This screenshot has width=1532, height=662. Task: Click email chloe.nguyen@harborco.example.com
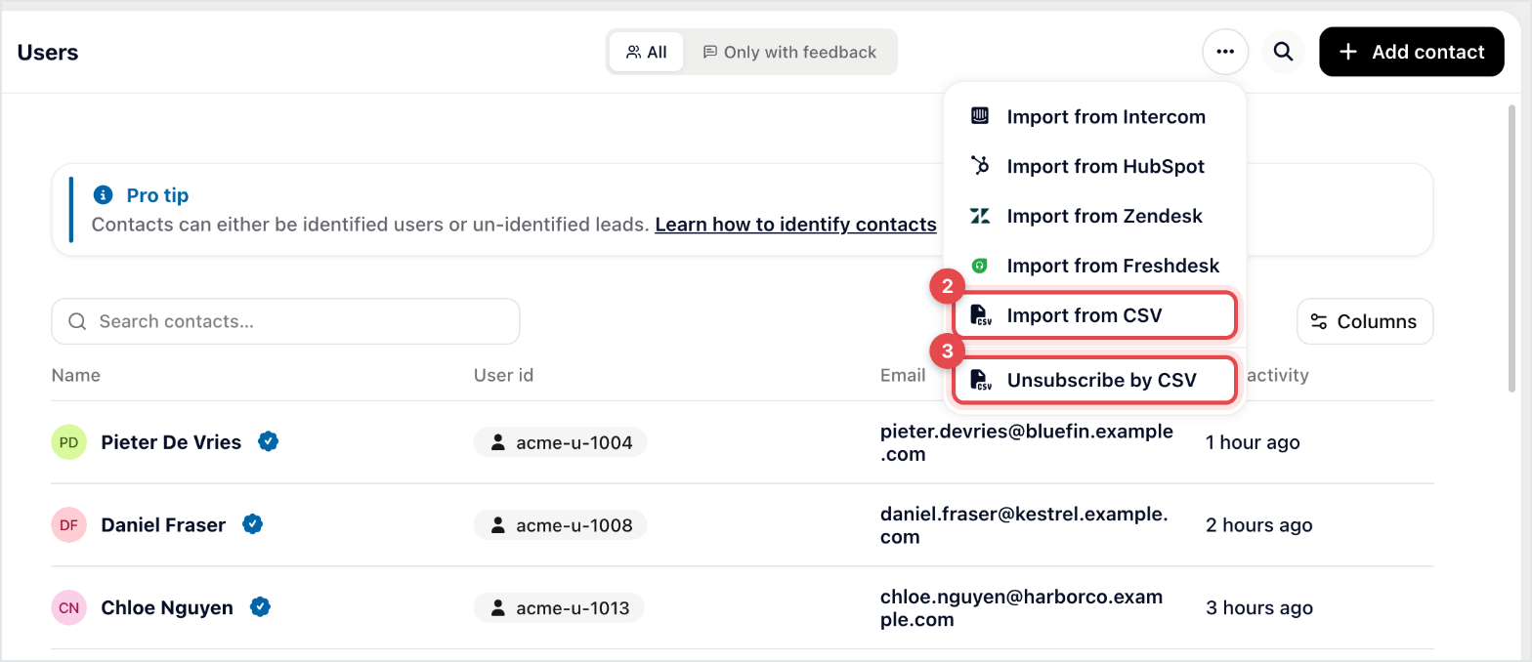point(1022,607)
